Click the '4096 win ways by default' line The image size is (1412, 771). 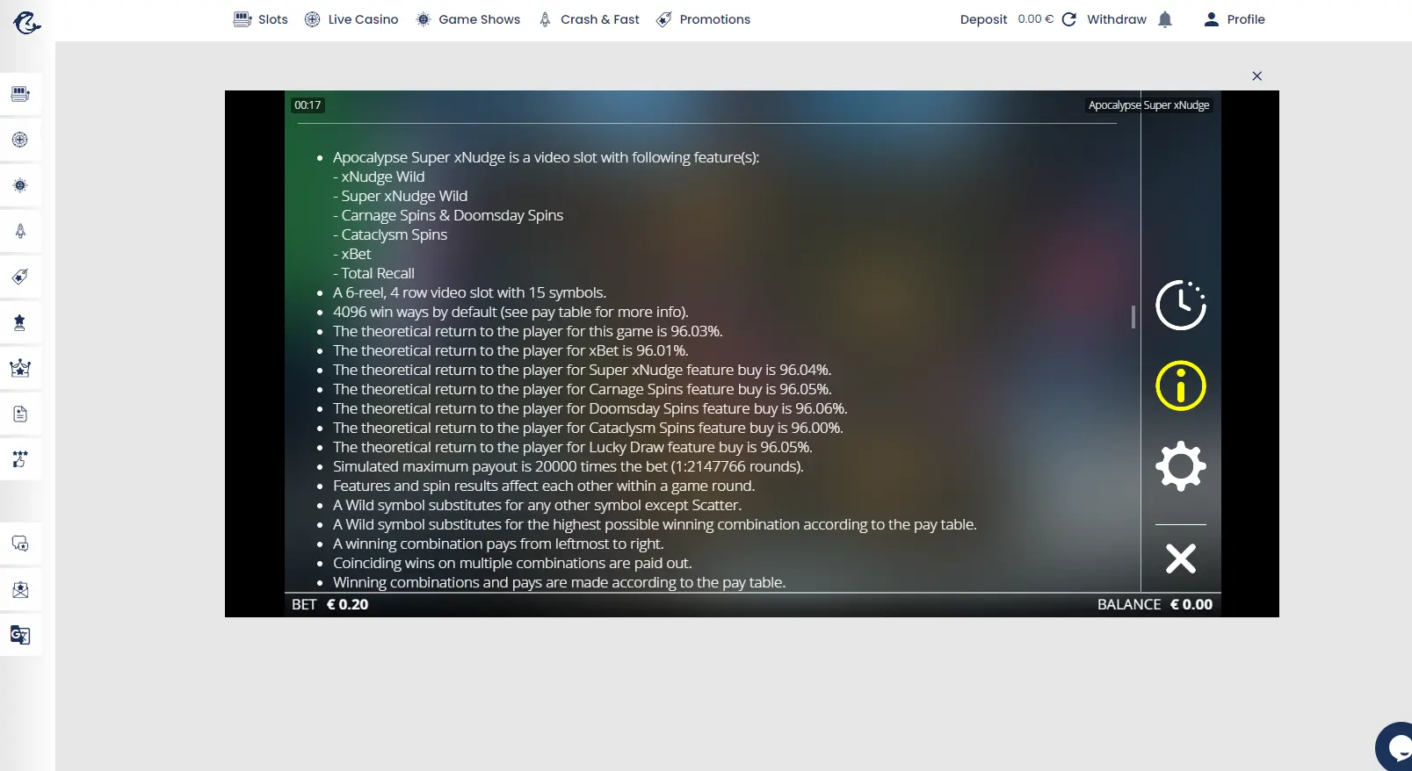[510, 312]
